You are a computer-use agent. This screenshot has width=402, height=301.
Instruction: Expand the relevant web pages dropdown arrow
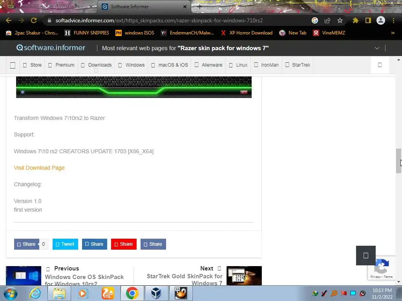[377, 48]
